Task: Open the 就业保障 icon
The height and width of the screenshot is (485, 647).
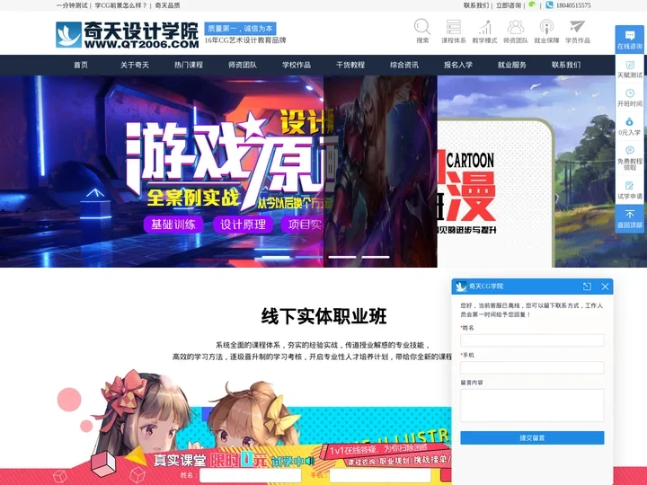Action: pos(546,27)
